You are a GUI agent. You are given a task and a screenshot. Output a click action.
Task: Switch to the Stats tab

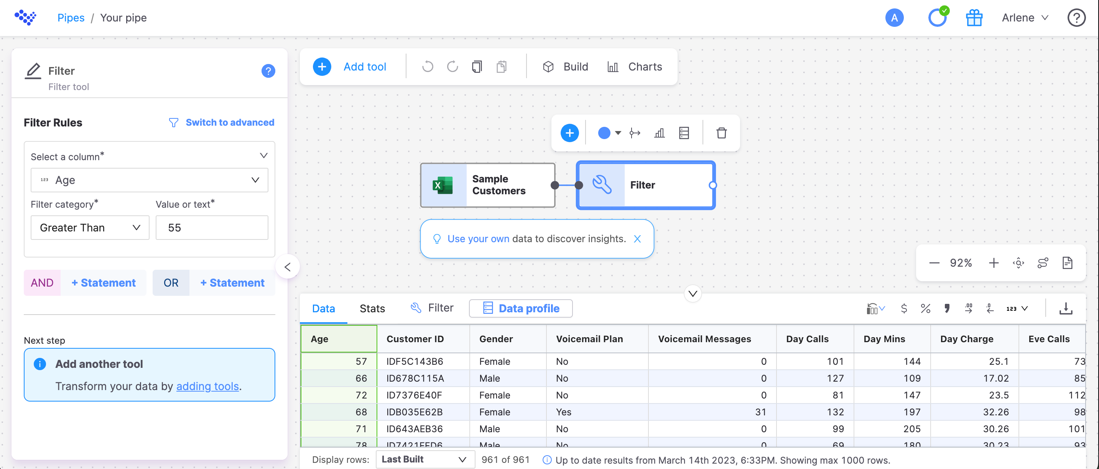372,308
